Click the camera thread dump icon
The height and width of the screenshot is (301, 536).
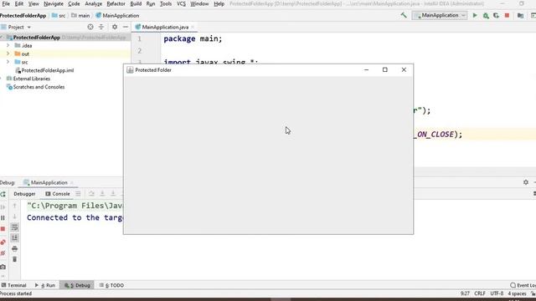tap(3, 267)
